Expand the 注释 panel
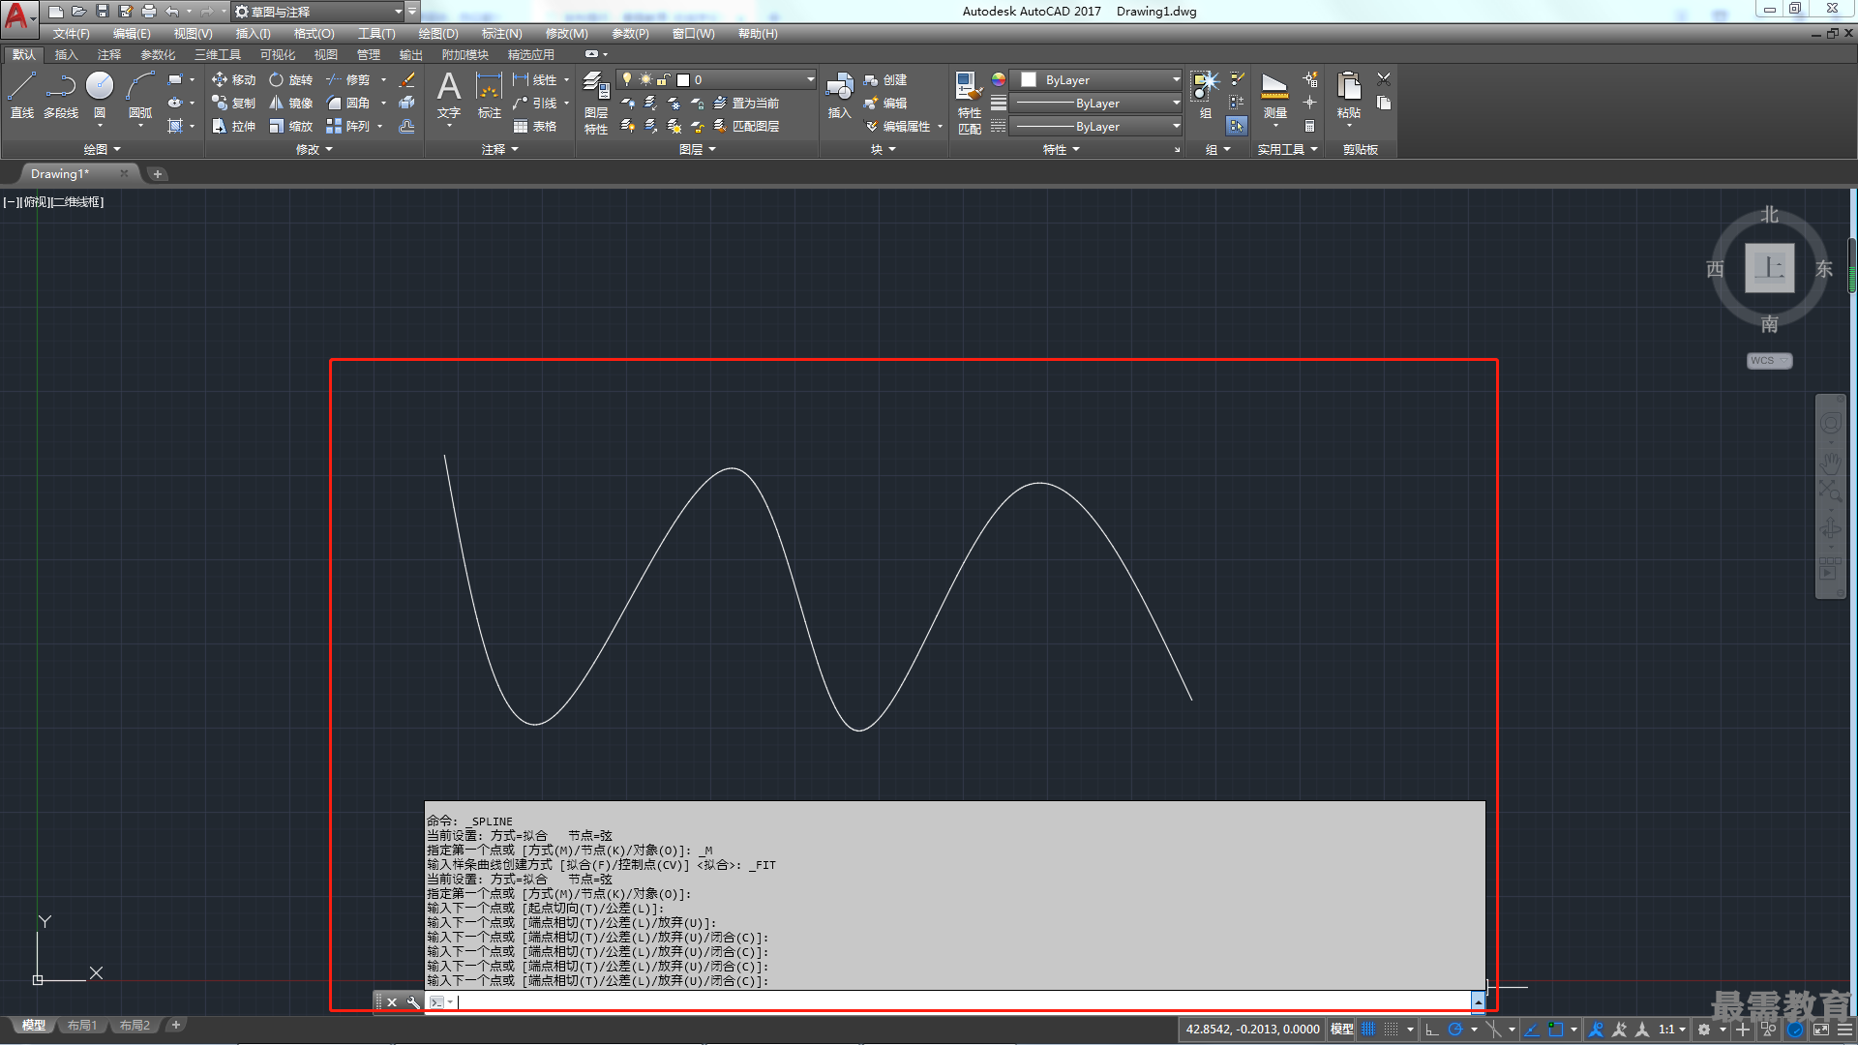The height and width of the screenshot is (1045, 1858). click(500, 149)
